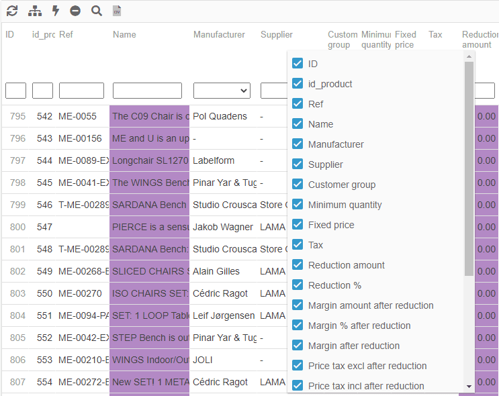The height and width of the screenshot is (396, 499).
Task: Open the Manufacturer filter dropdown
Action: (x=222, y=91)
